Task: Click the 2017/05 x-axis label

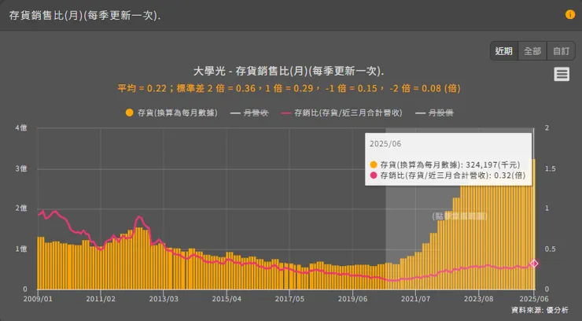Action: point(289,299)
